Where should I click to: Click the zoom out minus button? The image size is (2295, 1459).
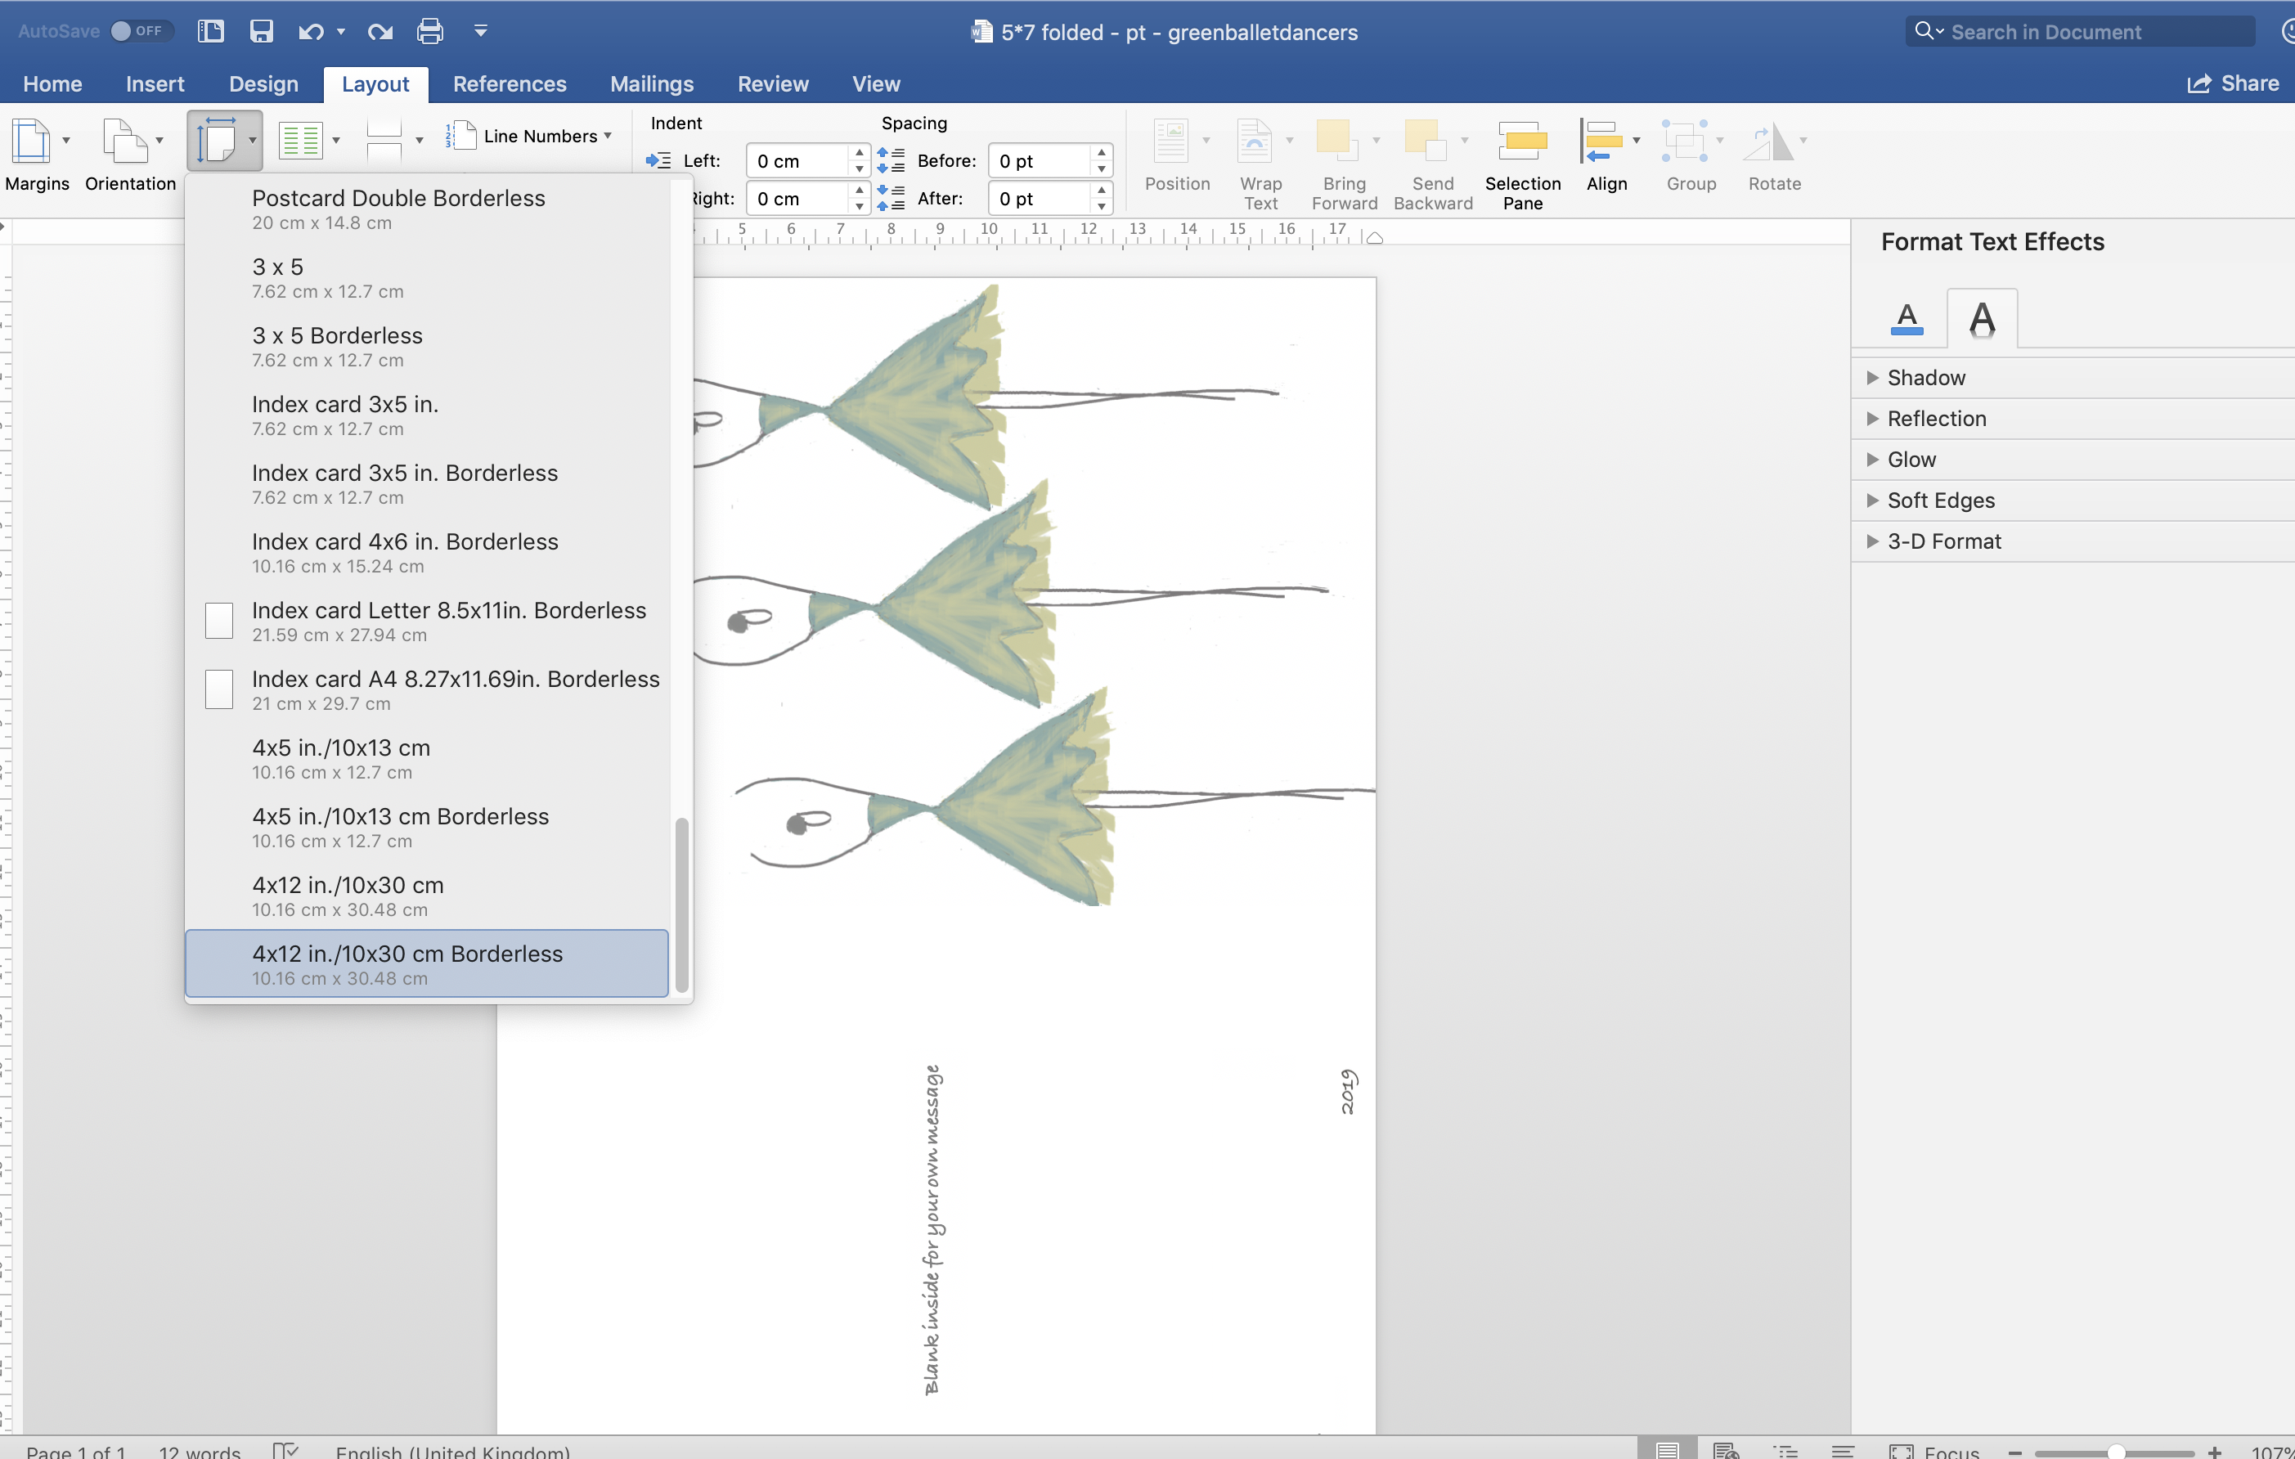[2014, 1452]
